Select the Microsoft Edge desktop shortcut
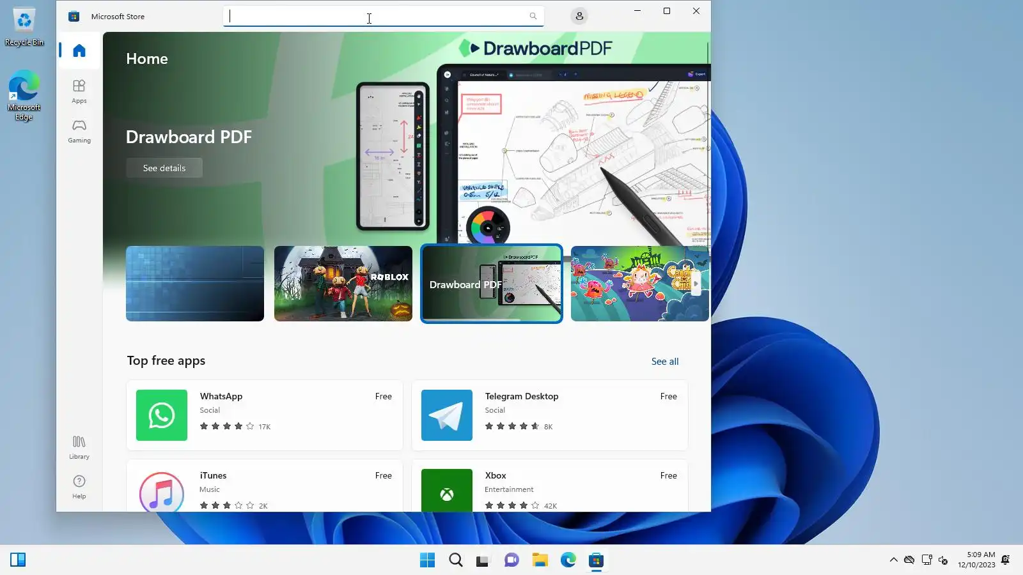Viewport: 1023px width, 575px height. 24,96
